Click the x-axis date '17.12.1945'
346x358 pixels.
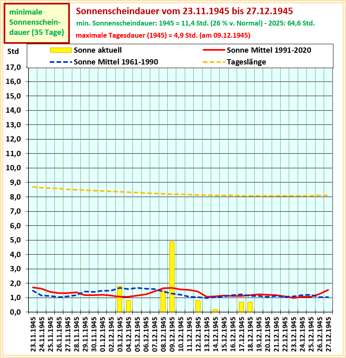(242, 334)
